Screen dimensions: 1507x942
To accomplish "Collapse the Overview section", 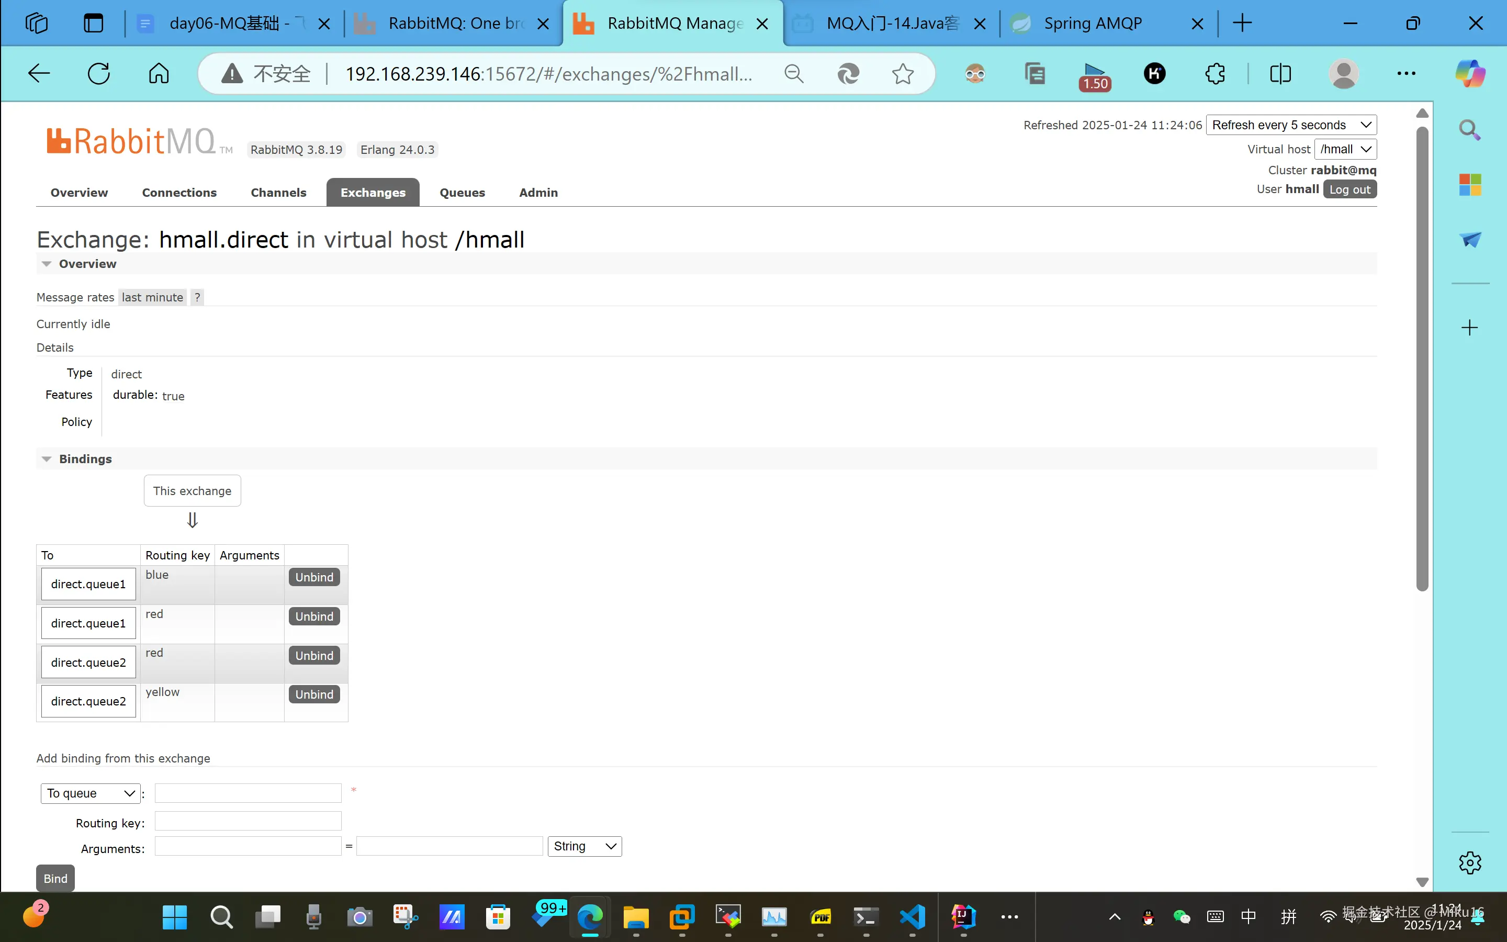I will click(87, 264).
